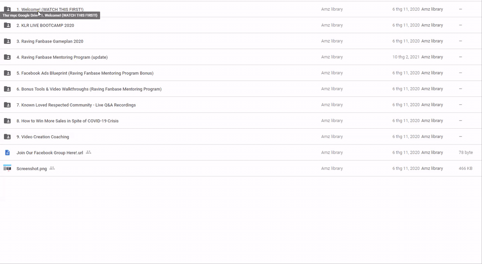Click Amz library owner in KLR LIVE BOOTCAMP row

(x=332, y=25)
